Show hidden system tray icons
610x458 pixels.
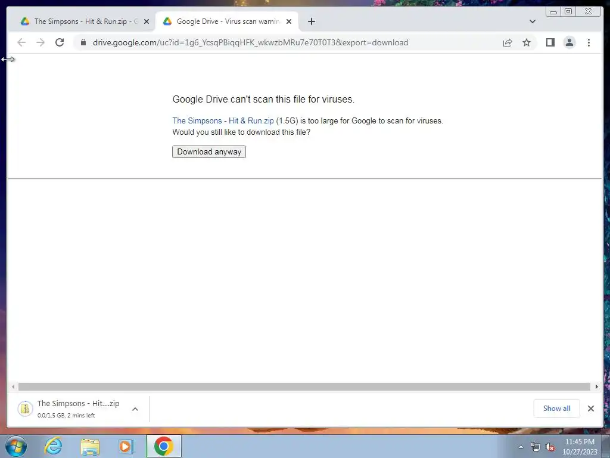[521, 447]
